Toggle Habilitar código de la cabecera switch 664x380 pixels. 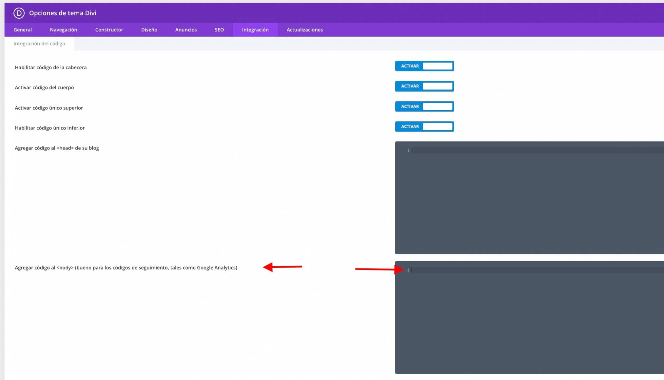[x=424, y=66]
